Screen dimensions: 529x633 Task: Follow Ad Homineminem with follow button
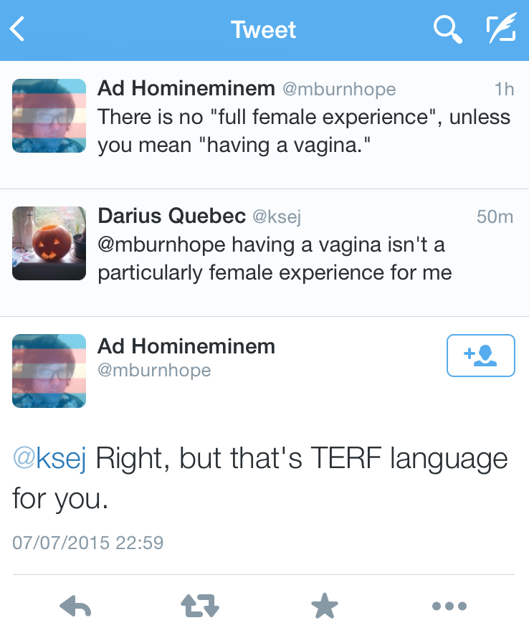[x=480, y=355]
